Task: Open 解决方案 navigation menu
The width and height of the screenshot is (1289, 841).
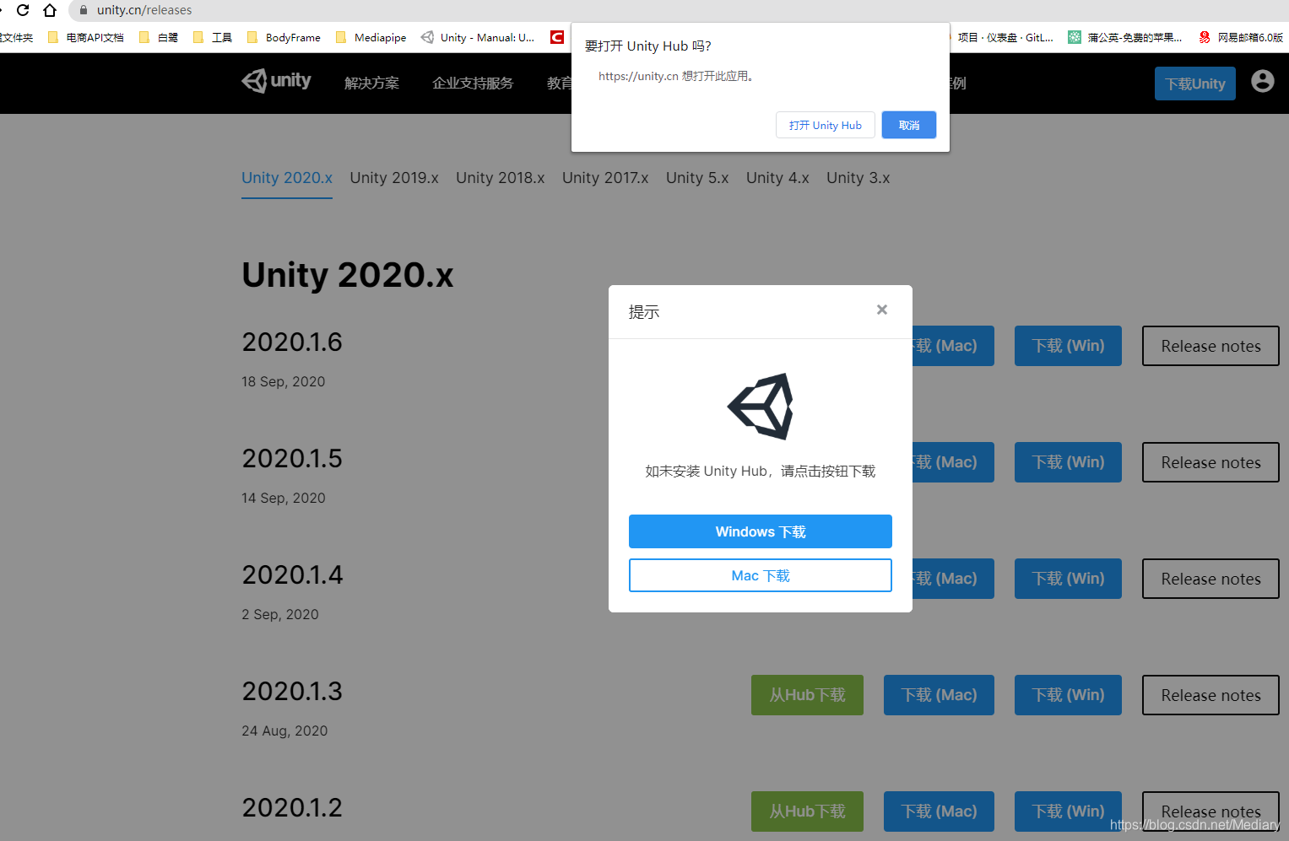Action: point(371,83)
